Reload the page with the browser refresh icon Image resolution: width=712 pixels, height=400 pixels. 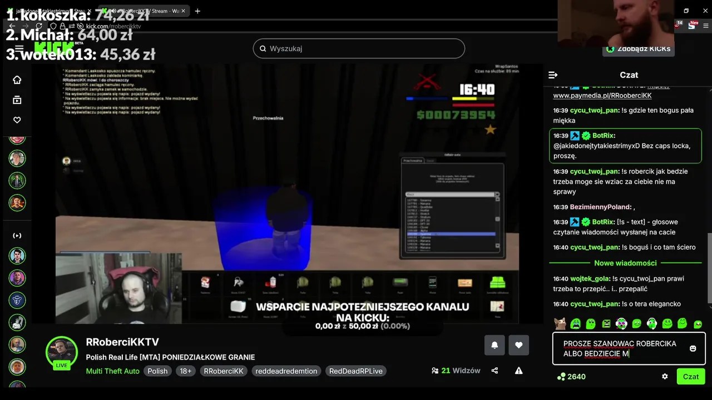point(38,26)
